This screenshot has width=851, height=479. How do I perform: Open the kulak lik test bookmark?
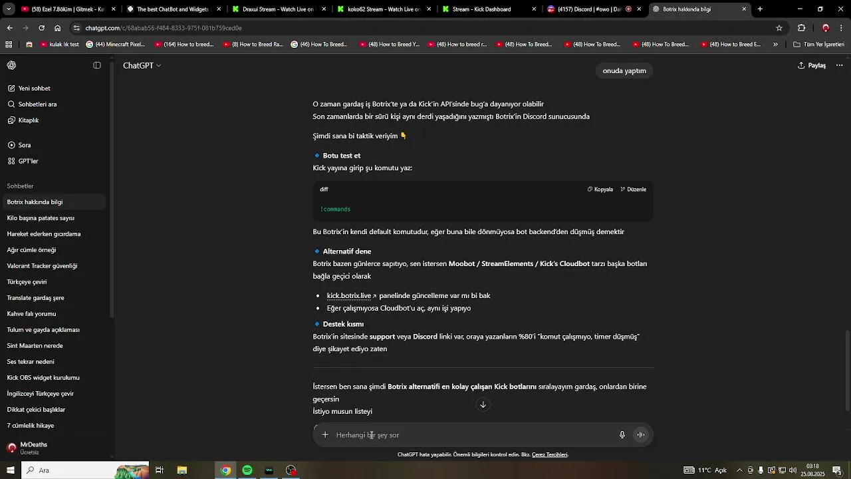point(59,45)
